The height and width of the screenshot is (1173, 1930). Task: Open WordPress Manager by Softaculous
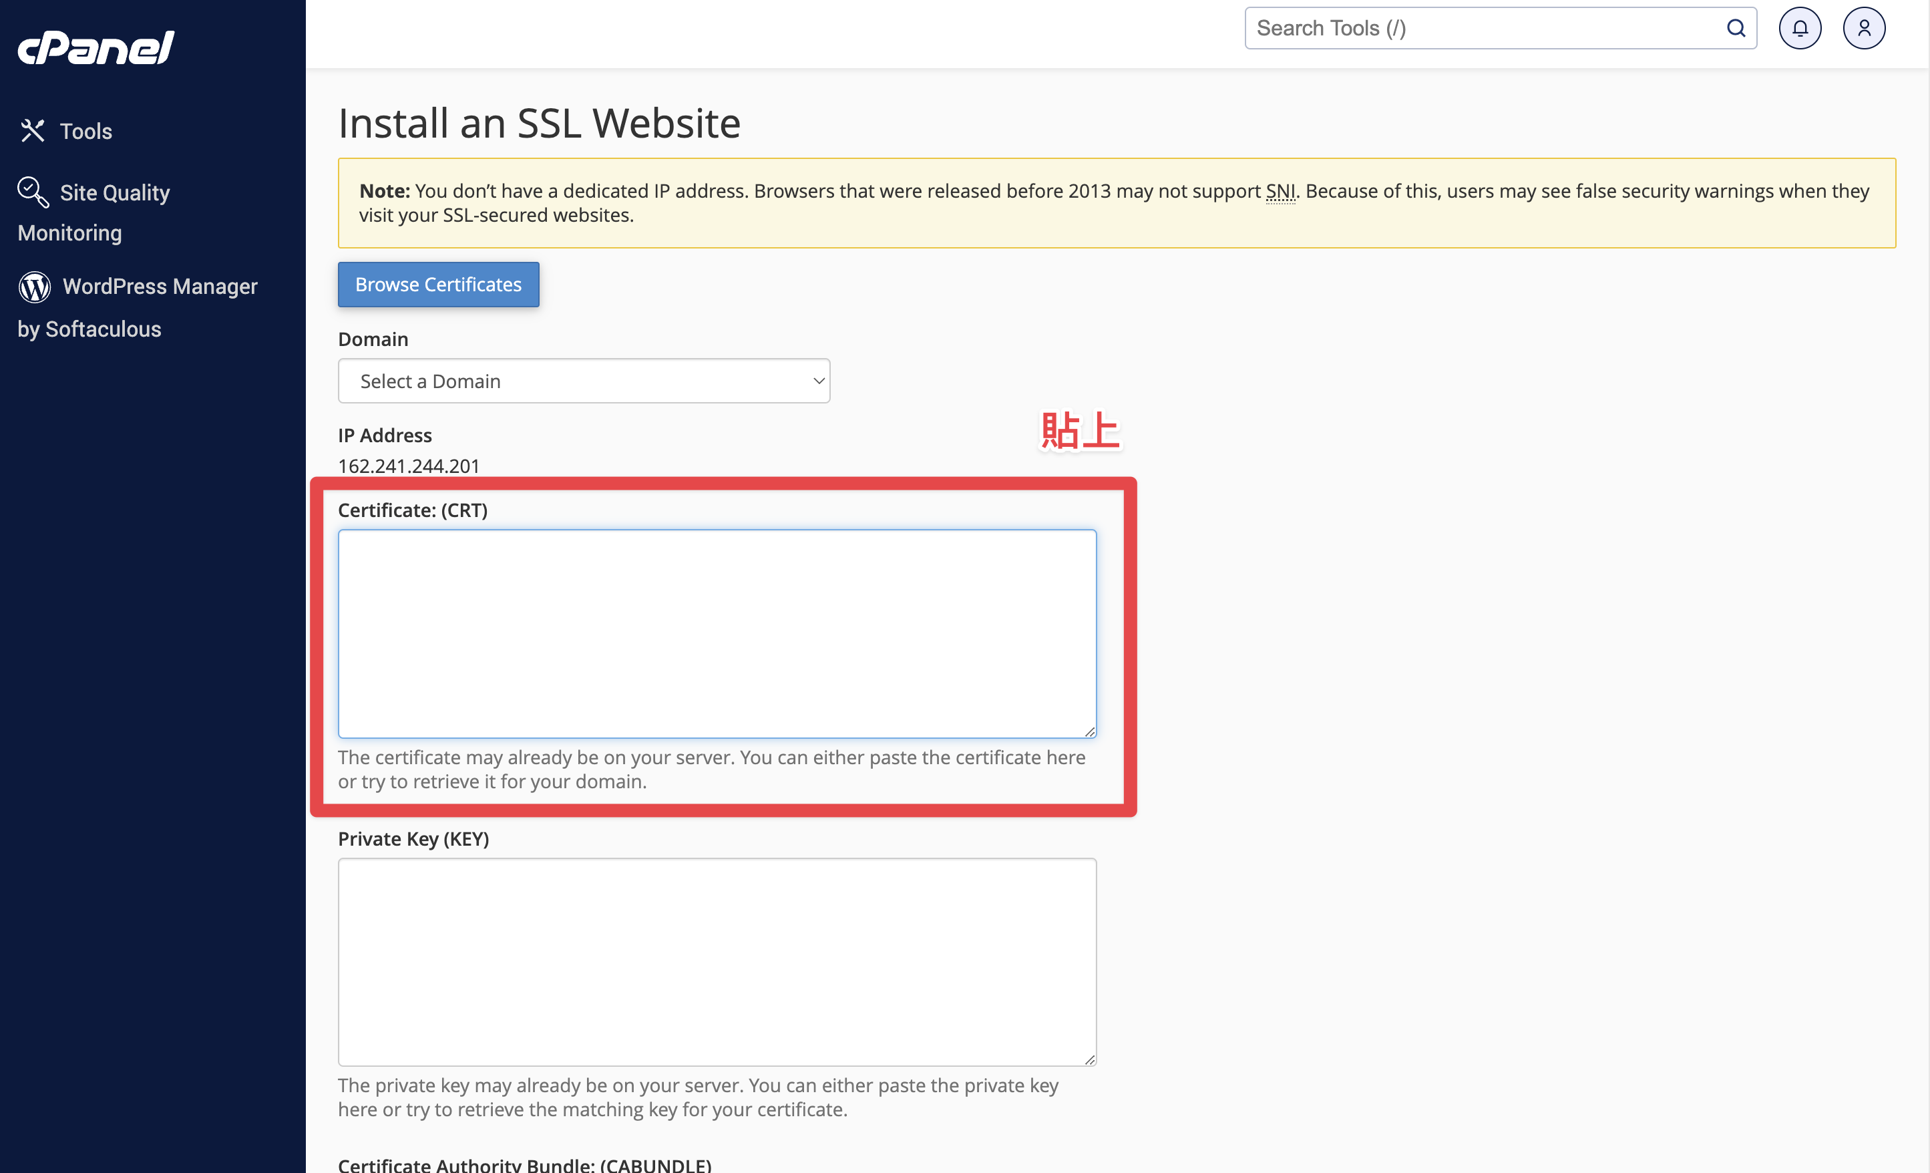[138, 307]
